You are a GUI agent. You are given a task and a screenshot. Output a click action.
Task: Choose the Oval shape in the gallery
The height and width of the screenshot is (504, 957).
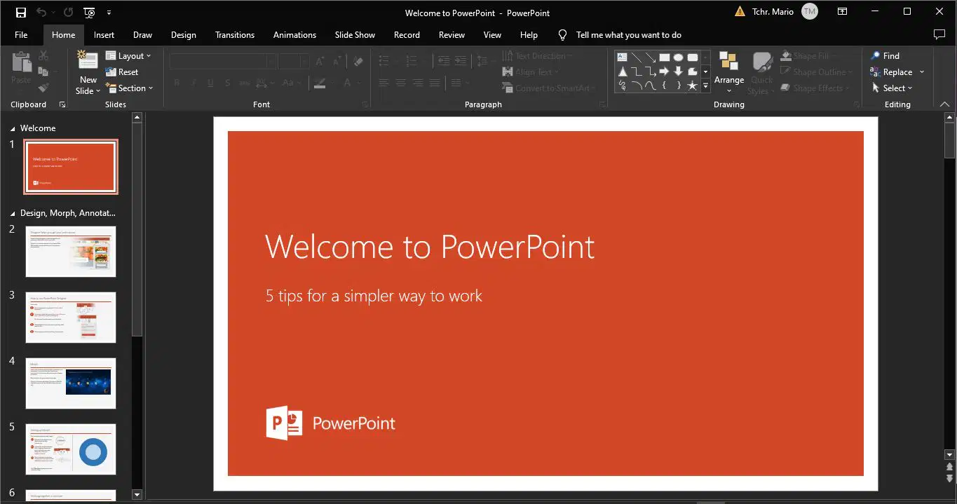click(x=678, y=57)
